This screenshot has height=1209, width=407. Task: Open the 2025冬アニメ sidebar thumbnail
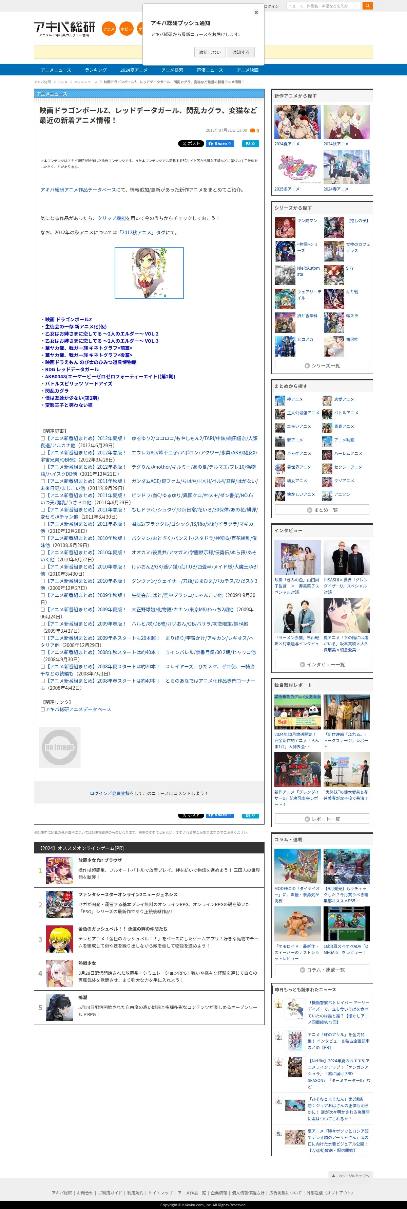point(298,167)
